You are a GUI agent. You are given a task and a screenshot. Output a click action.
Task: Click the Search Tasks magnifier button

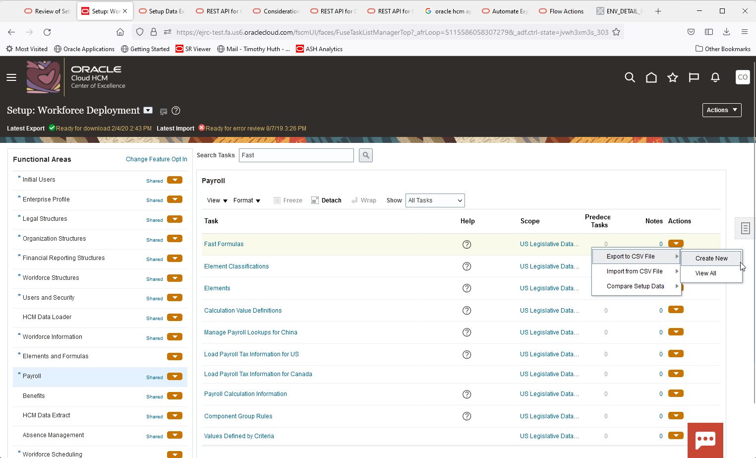[365, 155]
